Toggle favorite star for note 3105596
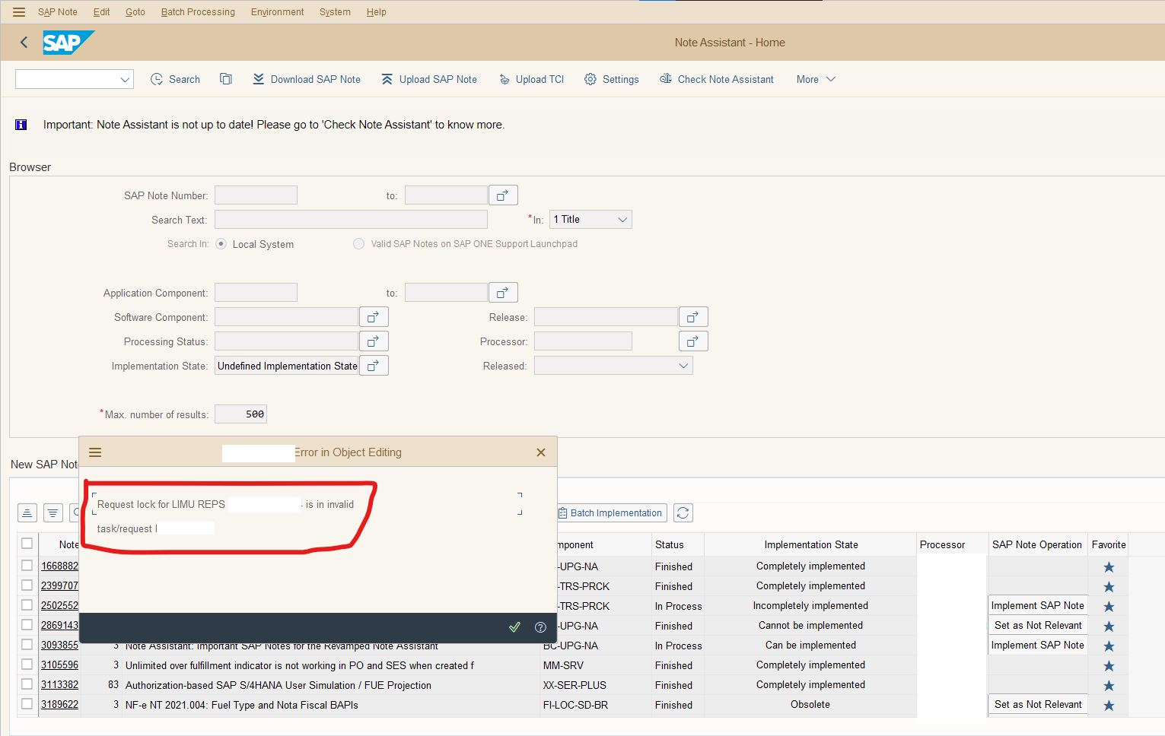Image resolution: width=1165 pixels, height=736 pixels. [1109, 666]
